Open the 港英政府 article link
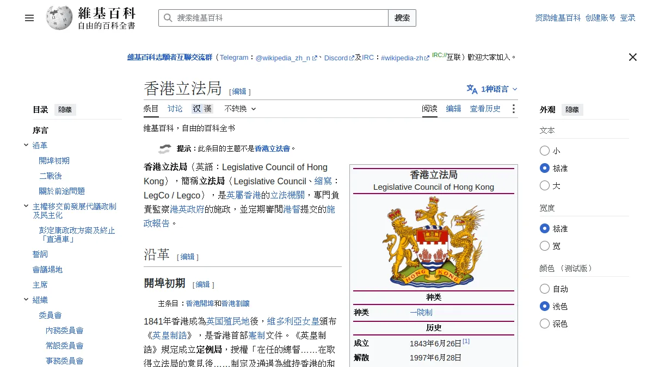 coord(187,209)
